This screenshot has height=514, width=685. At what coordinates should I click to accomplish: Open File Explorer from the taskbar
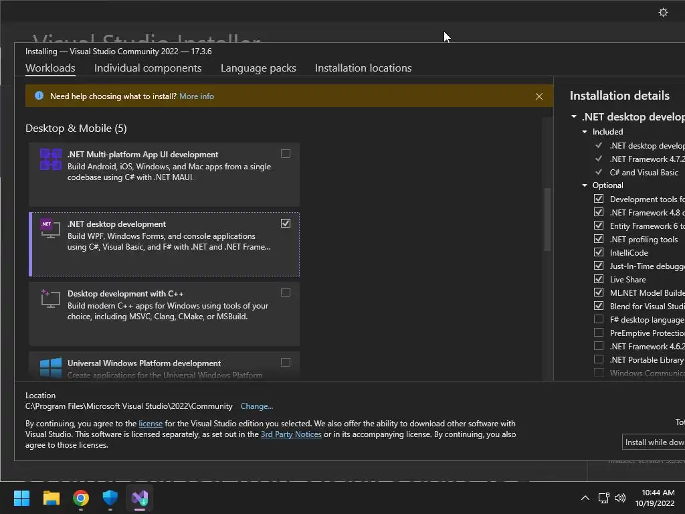pyautogui.click(x=51, y=498)
